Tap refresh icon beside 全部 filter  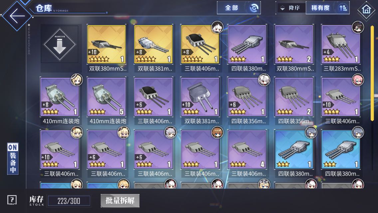click(254, 8)
